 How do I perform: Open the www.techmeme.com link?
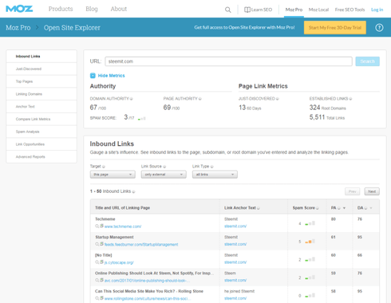[x=123, y=226]
